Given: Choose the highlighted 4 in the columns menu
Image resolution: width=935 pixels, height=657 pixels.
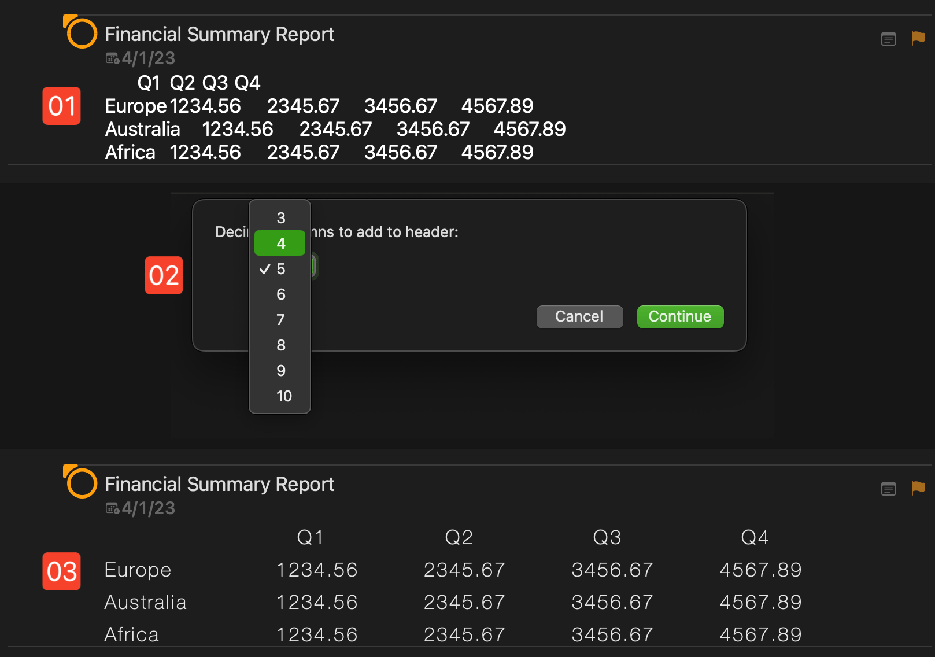Looking at the screenshot, I should tap(280, 243).
